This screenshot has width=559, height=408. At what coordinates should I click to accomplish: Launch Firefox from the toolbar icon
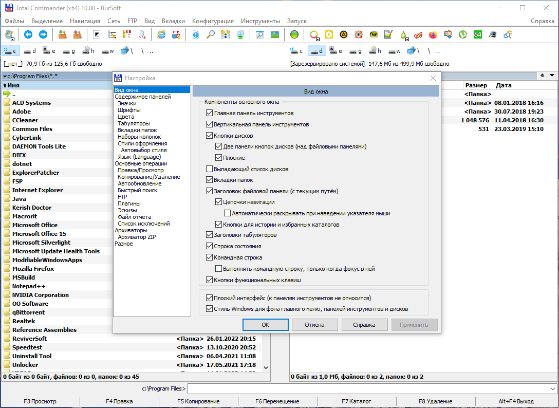tap(433, 34)
